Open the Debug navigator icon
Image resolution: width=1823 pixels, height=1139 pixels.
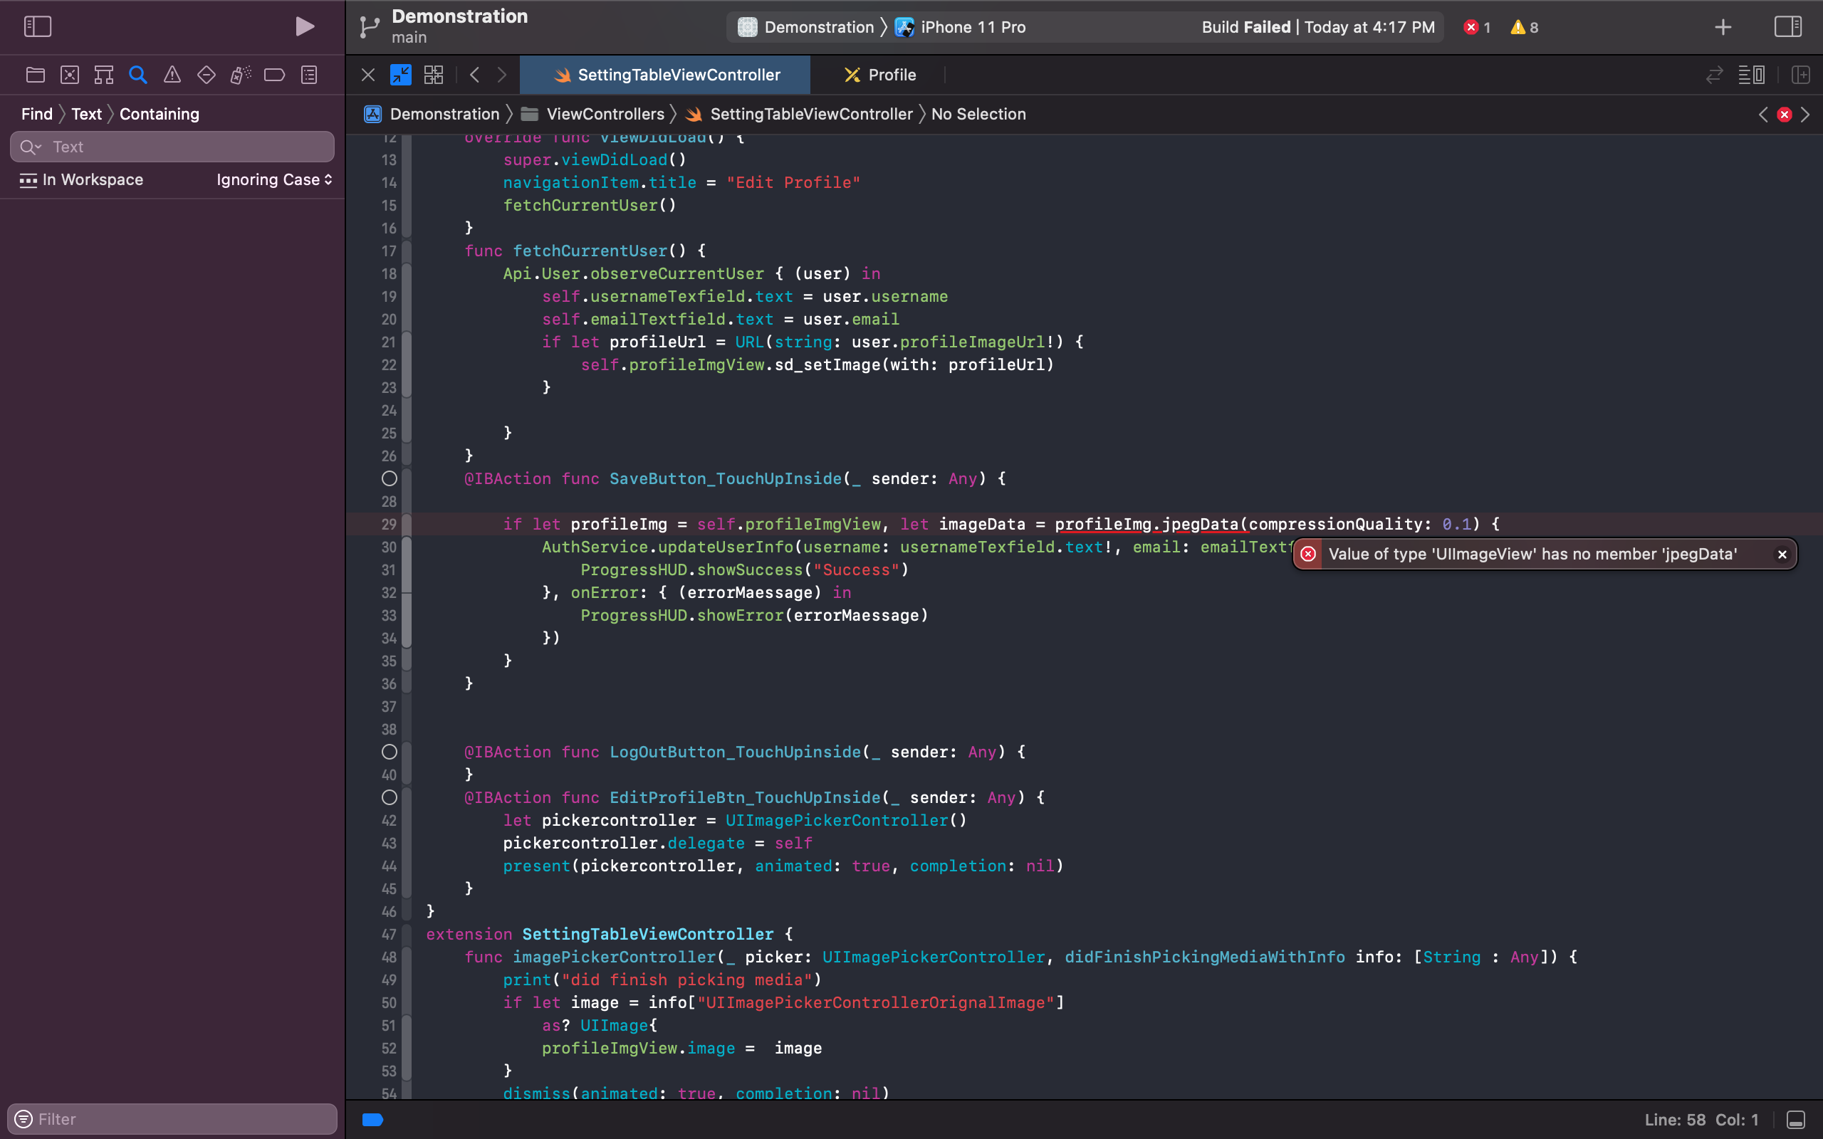pyautogui.click(x=240, y=75)
